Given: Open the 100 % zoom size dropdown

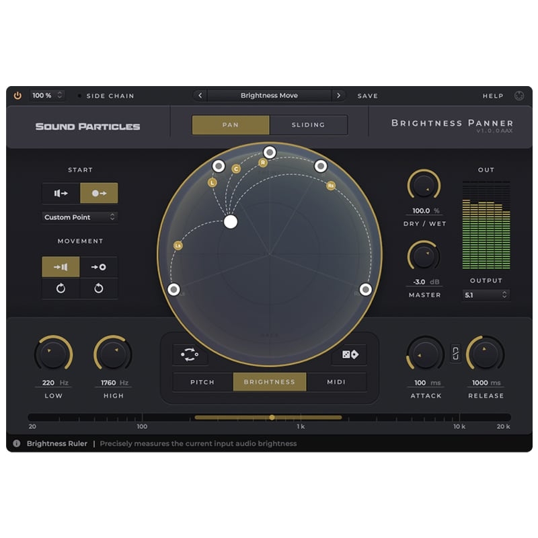Looking at the screenshot, I should tap(47, 95).
